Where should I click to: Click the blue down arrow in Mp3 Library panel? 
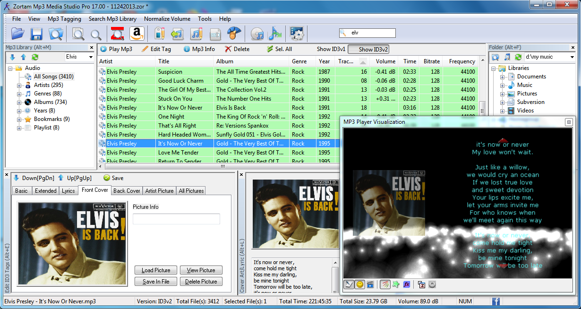click(12, 57)
